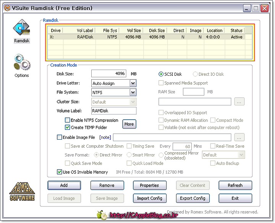
Task: Click Load Image button
Action: pyautogui.click(x=64, y=198)
